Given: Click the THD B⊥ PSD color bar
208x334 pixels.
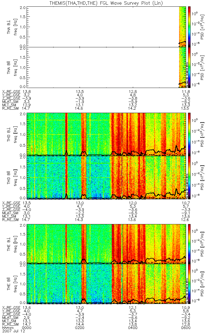Looking at the screenshot, I should (189, 134).
